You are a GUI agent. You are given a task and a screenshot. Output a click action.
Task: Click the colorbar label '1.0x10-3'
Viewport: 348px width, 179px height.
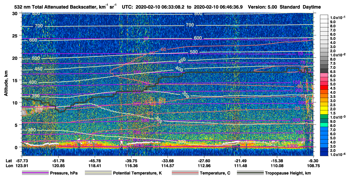pyautogui.click(x=337, y=117)
